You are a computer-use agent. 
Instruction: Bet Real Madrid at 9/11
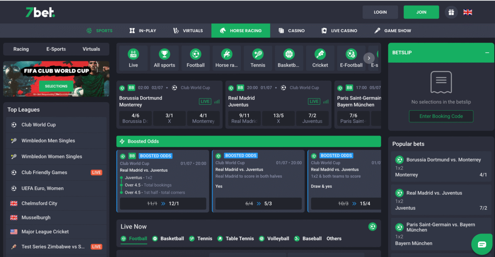[244, 118]
